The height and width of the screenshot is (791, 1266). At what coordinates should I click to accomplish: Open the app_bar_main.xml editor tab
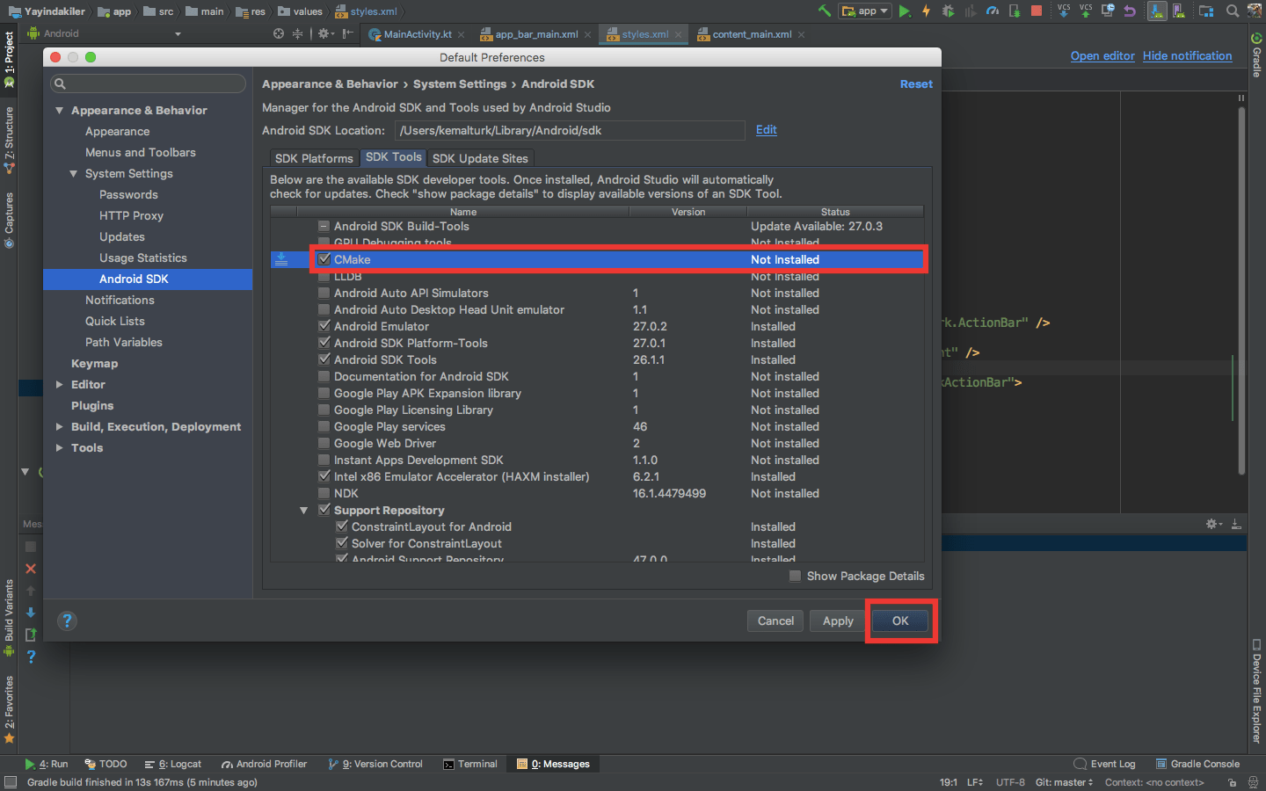click(x=536, y=34)
